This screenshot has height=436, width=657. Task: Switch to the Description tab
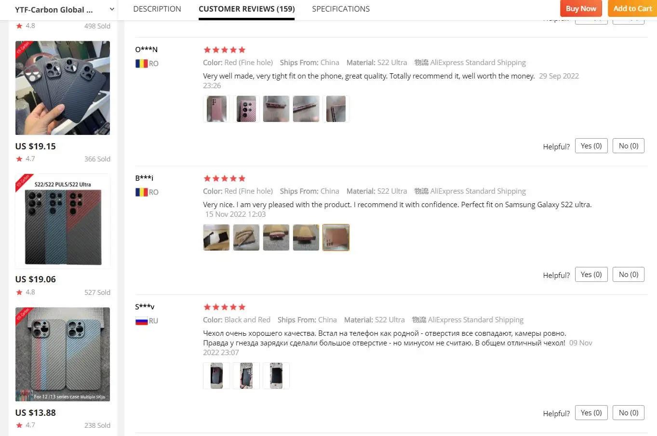(157, 9)
